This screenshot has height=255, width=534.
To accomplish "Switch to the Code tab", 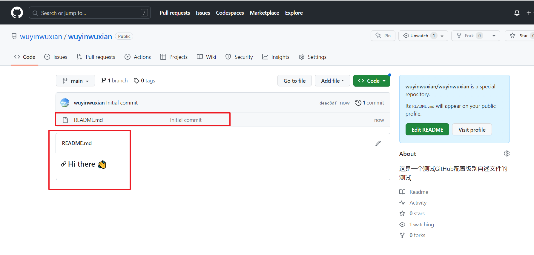I will click(x=25, y=57).
